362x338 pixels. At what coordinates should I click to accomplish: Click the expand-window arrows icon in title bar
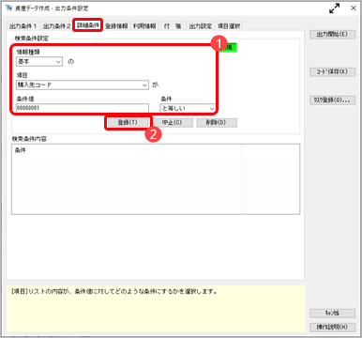pos(334,8)
